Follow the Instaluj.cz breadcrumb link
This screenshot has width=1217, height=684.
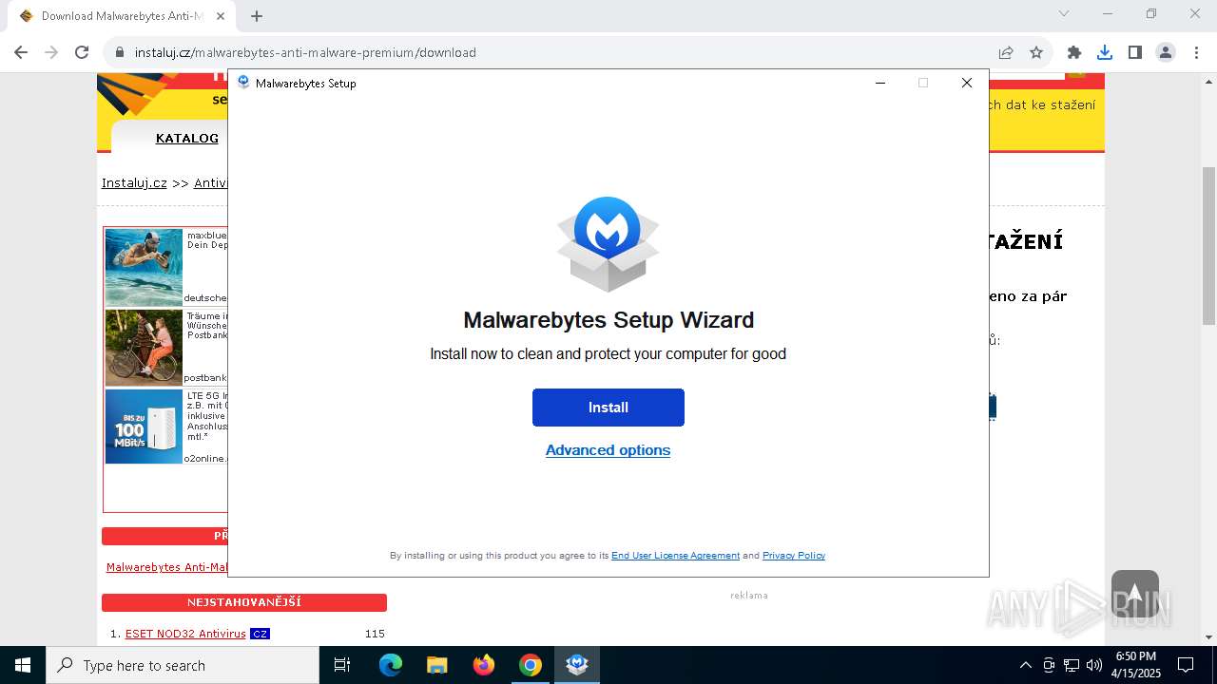[134, 182]
